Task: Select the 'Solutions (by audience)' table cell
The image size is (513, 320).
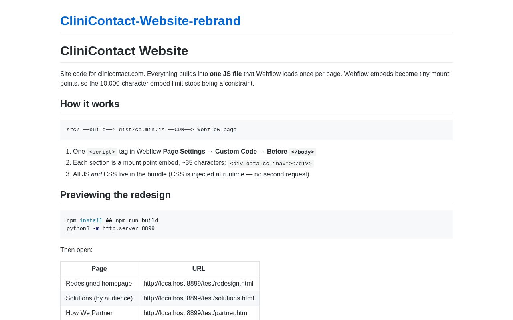Action: (x=99, y=298)
